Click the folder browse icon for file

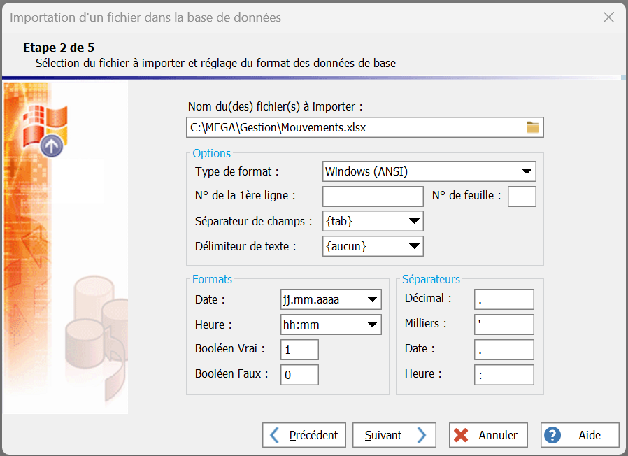pos(533,127)
